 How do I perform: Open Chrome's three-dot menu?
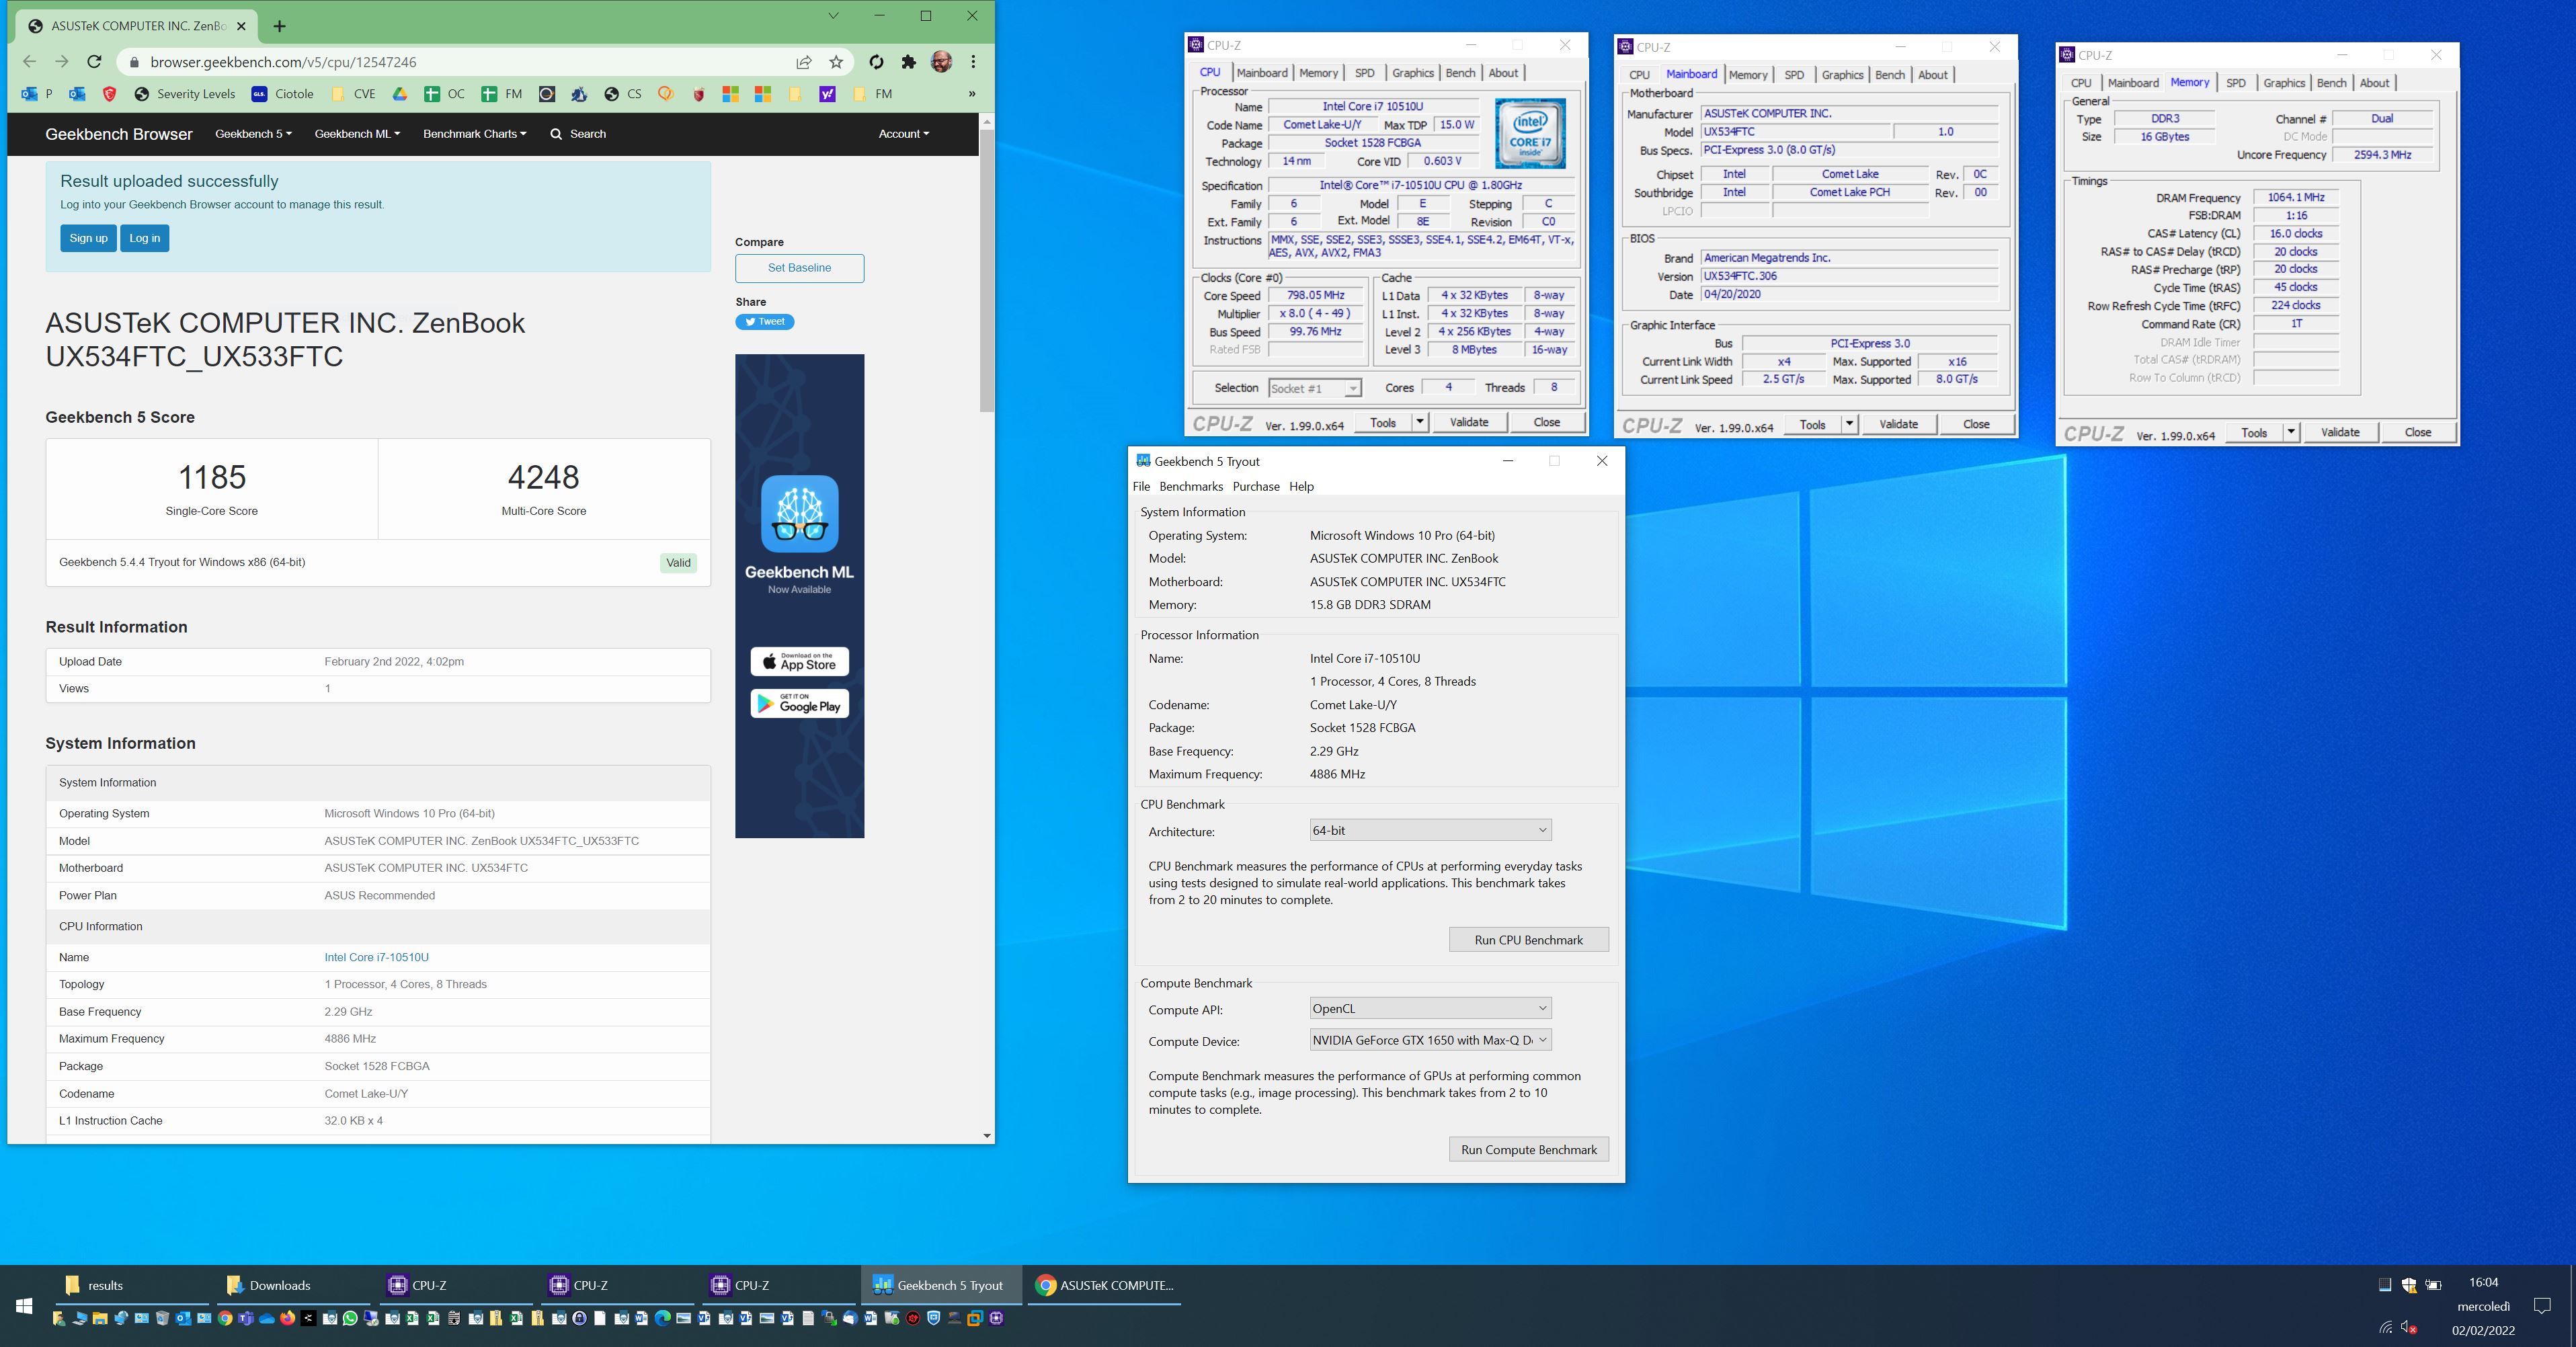pyautogui.click(x=973, y=62)
